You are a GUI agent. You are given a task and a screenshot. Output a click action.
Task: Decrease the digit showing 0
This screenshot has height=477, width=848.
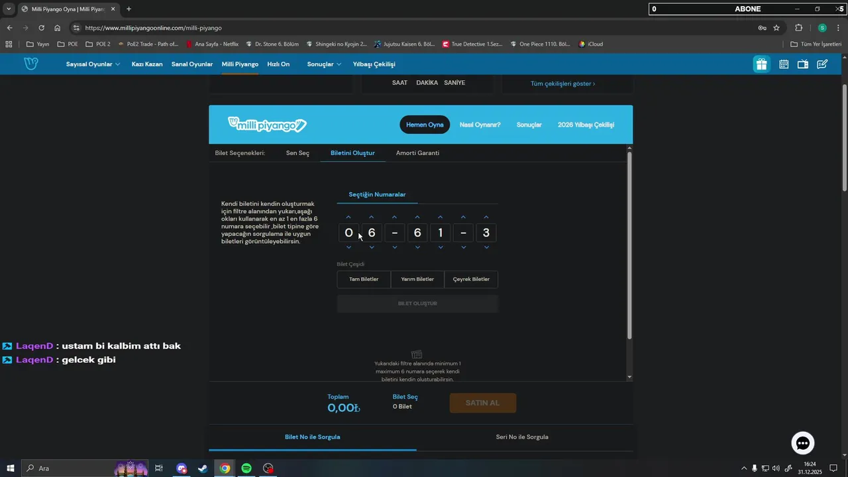pyautogui.click(x=348, y=248)
